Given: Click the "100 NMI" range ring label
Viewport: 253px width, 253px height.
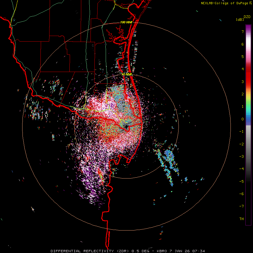Looking at the screenshot, I should [126, 22].
